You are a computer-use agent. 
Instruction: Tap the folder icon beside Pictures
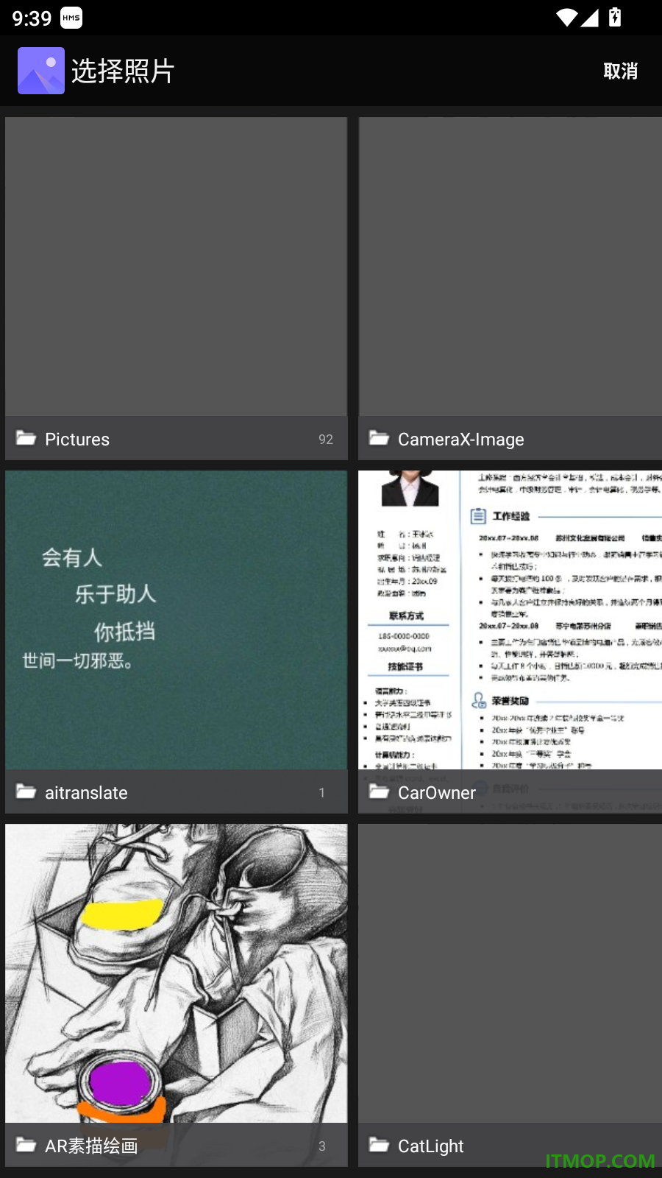coord(26,438)
